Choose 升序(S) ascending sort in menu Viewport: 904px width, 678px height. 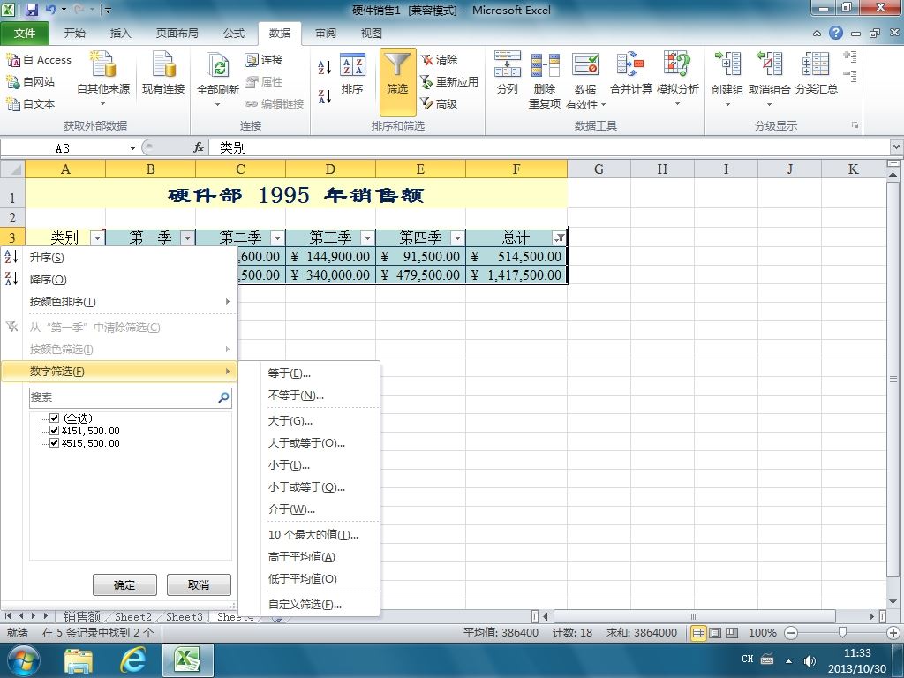[x=119, y=257]
